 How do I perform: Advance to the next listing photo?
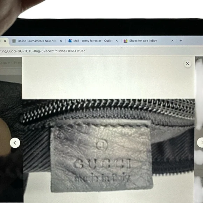click(200, 142)
